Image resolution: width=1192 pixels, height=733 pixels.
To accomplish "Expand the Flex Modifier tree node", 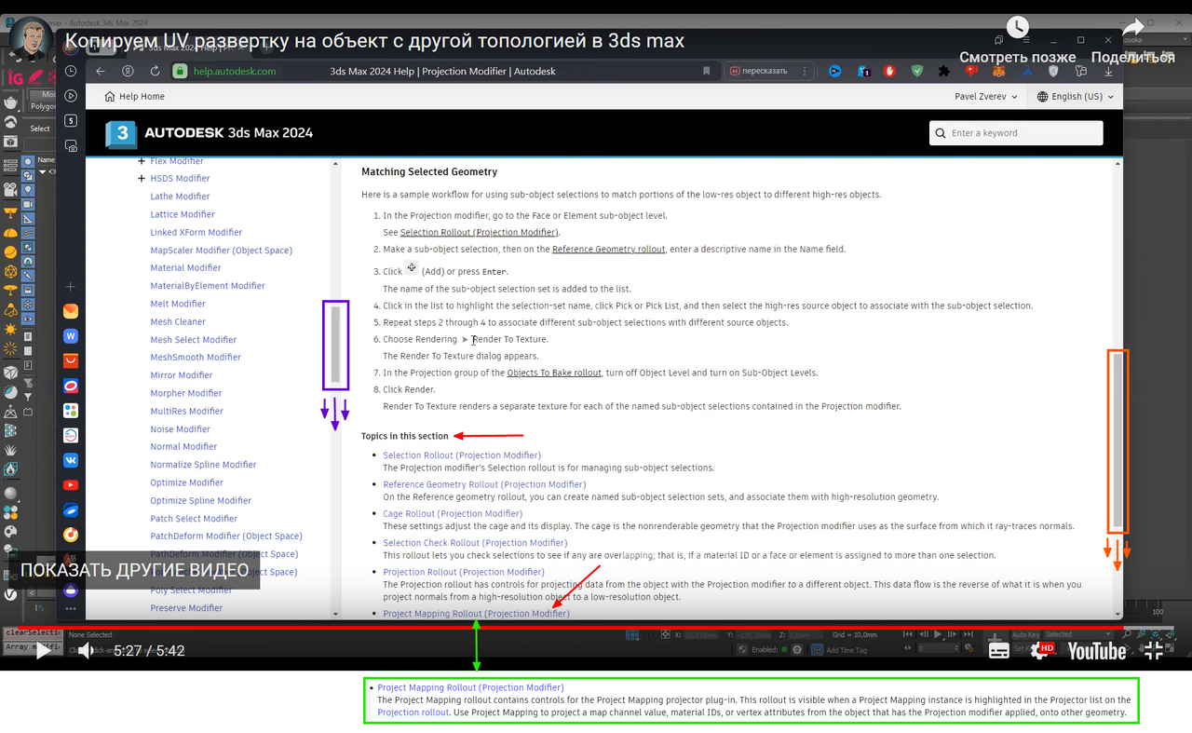I will 142,161.
